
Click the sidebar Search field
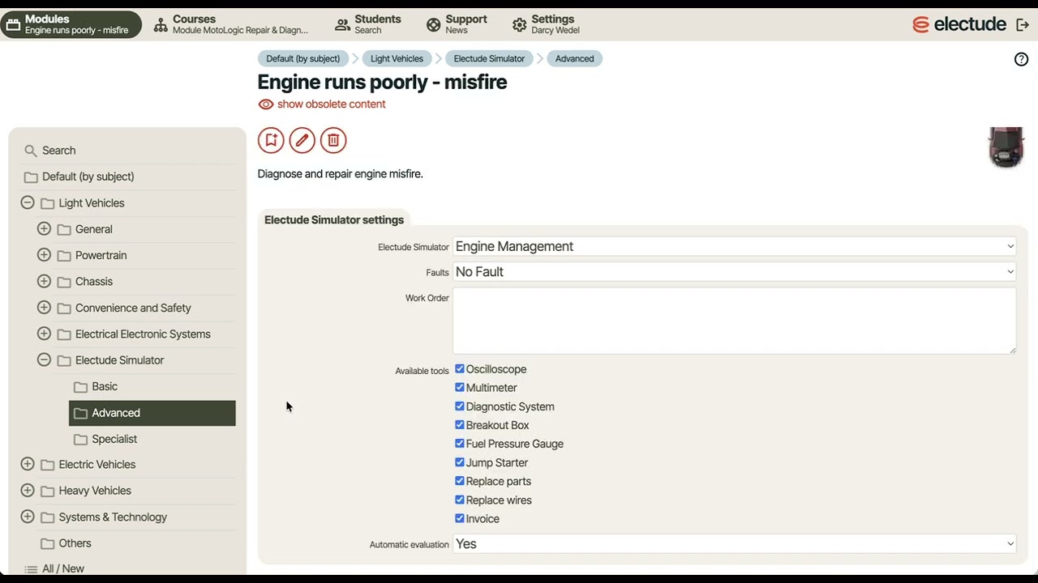click(127, 151)
